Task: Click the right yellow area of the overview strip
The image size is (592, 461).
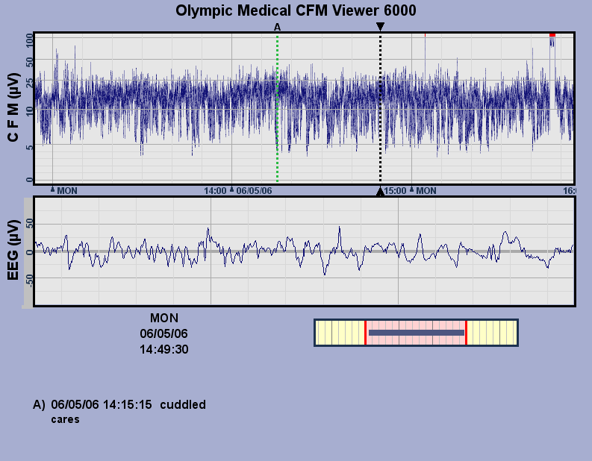Action: pyautogui.click(x=492, y=333)
